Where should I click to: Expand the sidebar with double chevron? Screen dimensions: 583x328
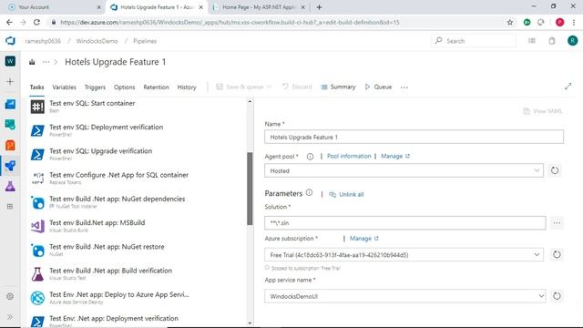coord(10,317)
